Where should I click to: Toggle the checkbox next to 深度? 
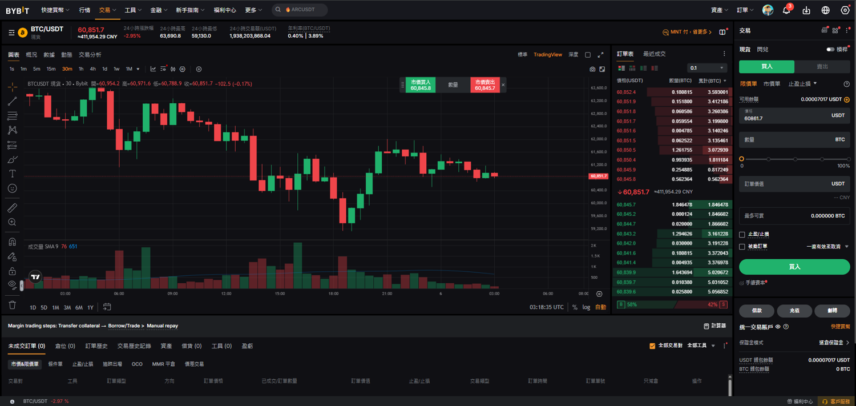[588, 55]
